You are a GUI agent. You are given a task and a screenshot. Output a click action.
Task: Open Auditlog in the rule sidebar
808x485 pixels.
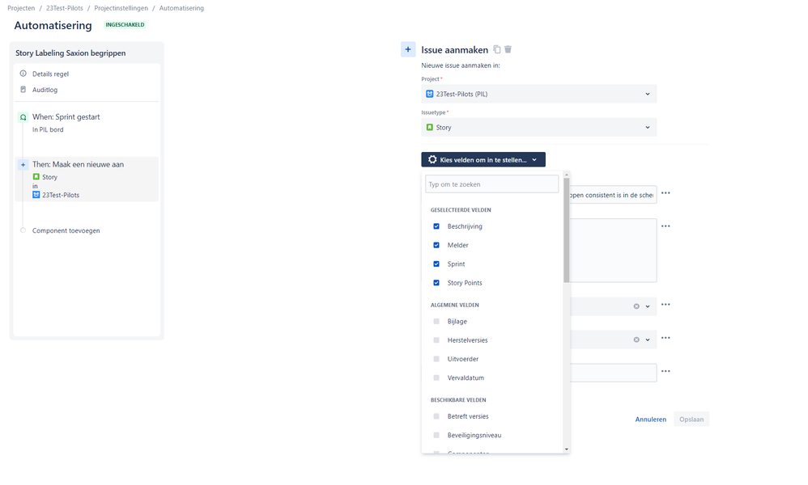pyautogui.click(x=45, y=90)
